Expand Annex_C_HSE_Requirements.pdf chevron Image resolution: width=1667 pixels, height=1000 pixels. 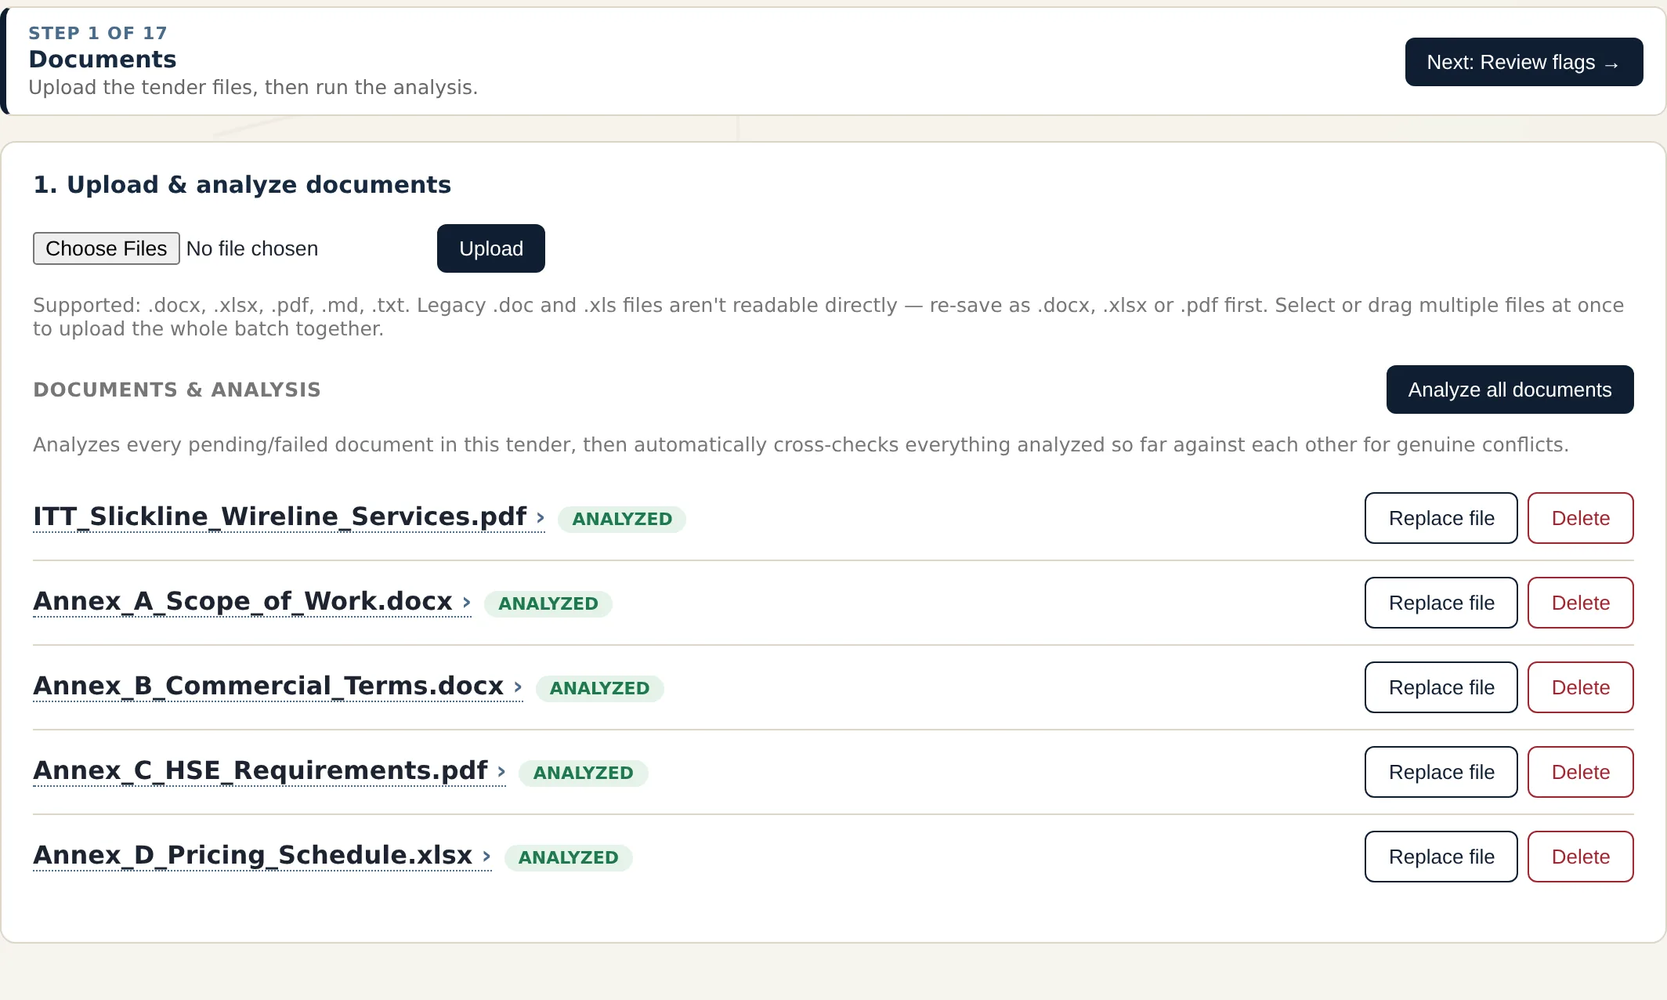pyautogui.click(x=501, y=771)
